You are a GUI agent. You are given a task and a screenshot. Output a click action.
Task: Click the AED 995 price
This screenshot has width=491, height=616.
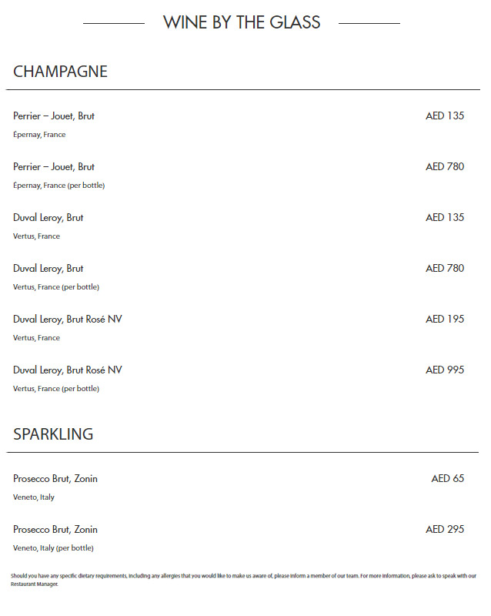445,370
